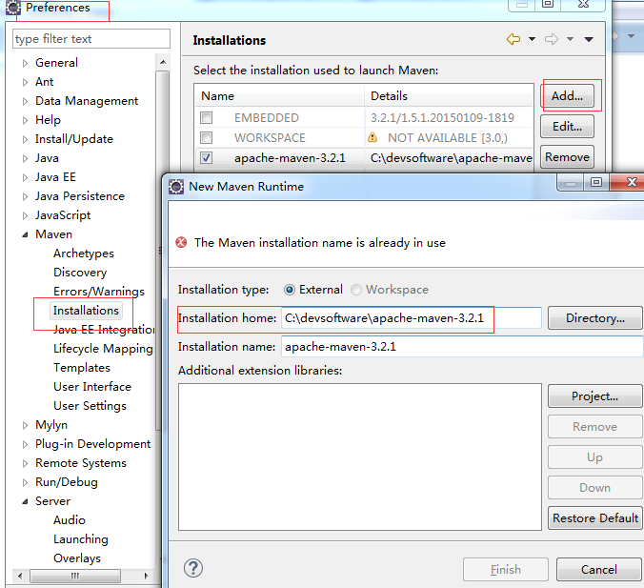Click the Installation name field

(x=462, y=347)
